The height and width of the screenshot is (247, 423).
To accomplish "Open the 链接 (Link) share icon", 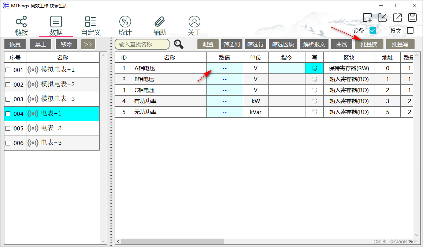I will [21, 22].
